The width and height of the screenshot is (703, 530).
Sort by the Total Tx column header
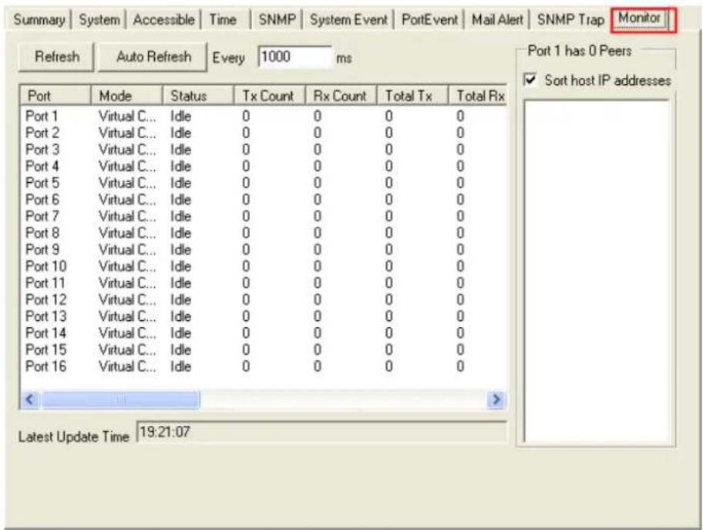pos(412,96)
